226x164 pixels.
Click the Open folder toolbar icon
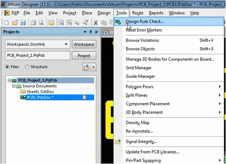pos(15,23)
